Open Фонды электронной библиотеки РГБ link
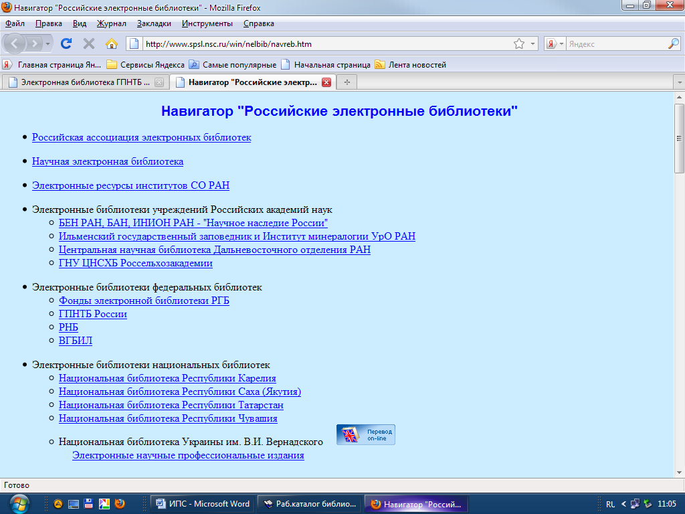This screenshot has height=514, width=685. pyautogui.click(x=144, y=301)
